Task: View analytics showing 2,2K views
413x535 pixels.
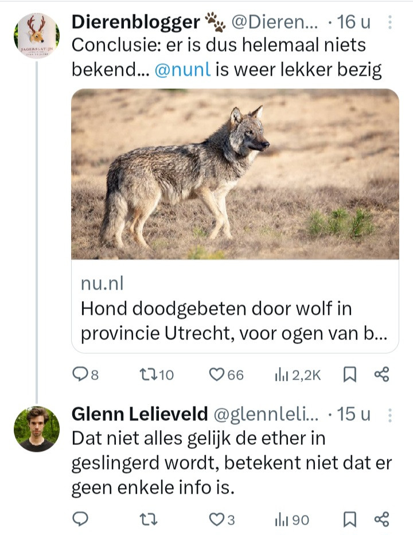Action: [x=298, y=375]
